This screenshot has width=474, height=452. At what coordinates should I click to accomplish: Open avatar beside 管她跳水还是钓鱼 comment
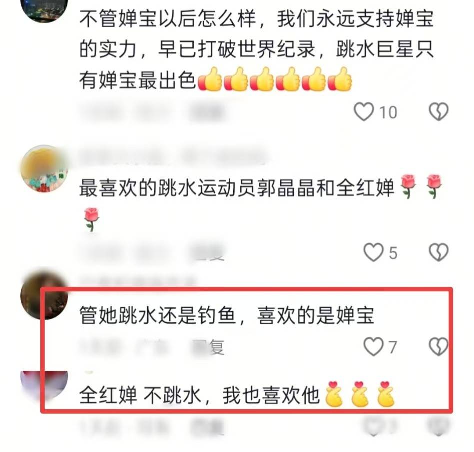pos(44,295)
